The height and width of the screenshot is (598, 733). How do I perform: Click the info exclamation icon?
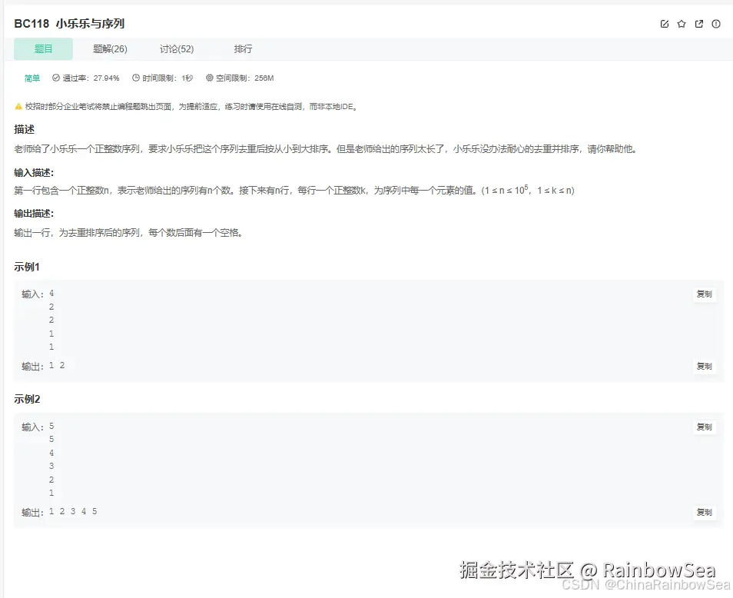click(715, 24)
